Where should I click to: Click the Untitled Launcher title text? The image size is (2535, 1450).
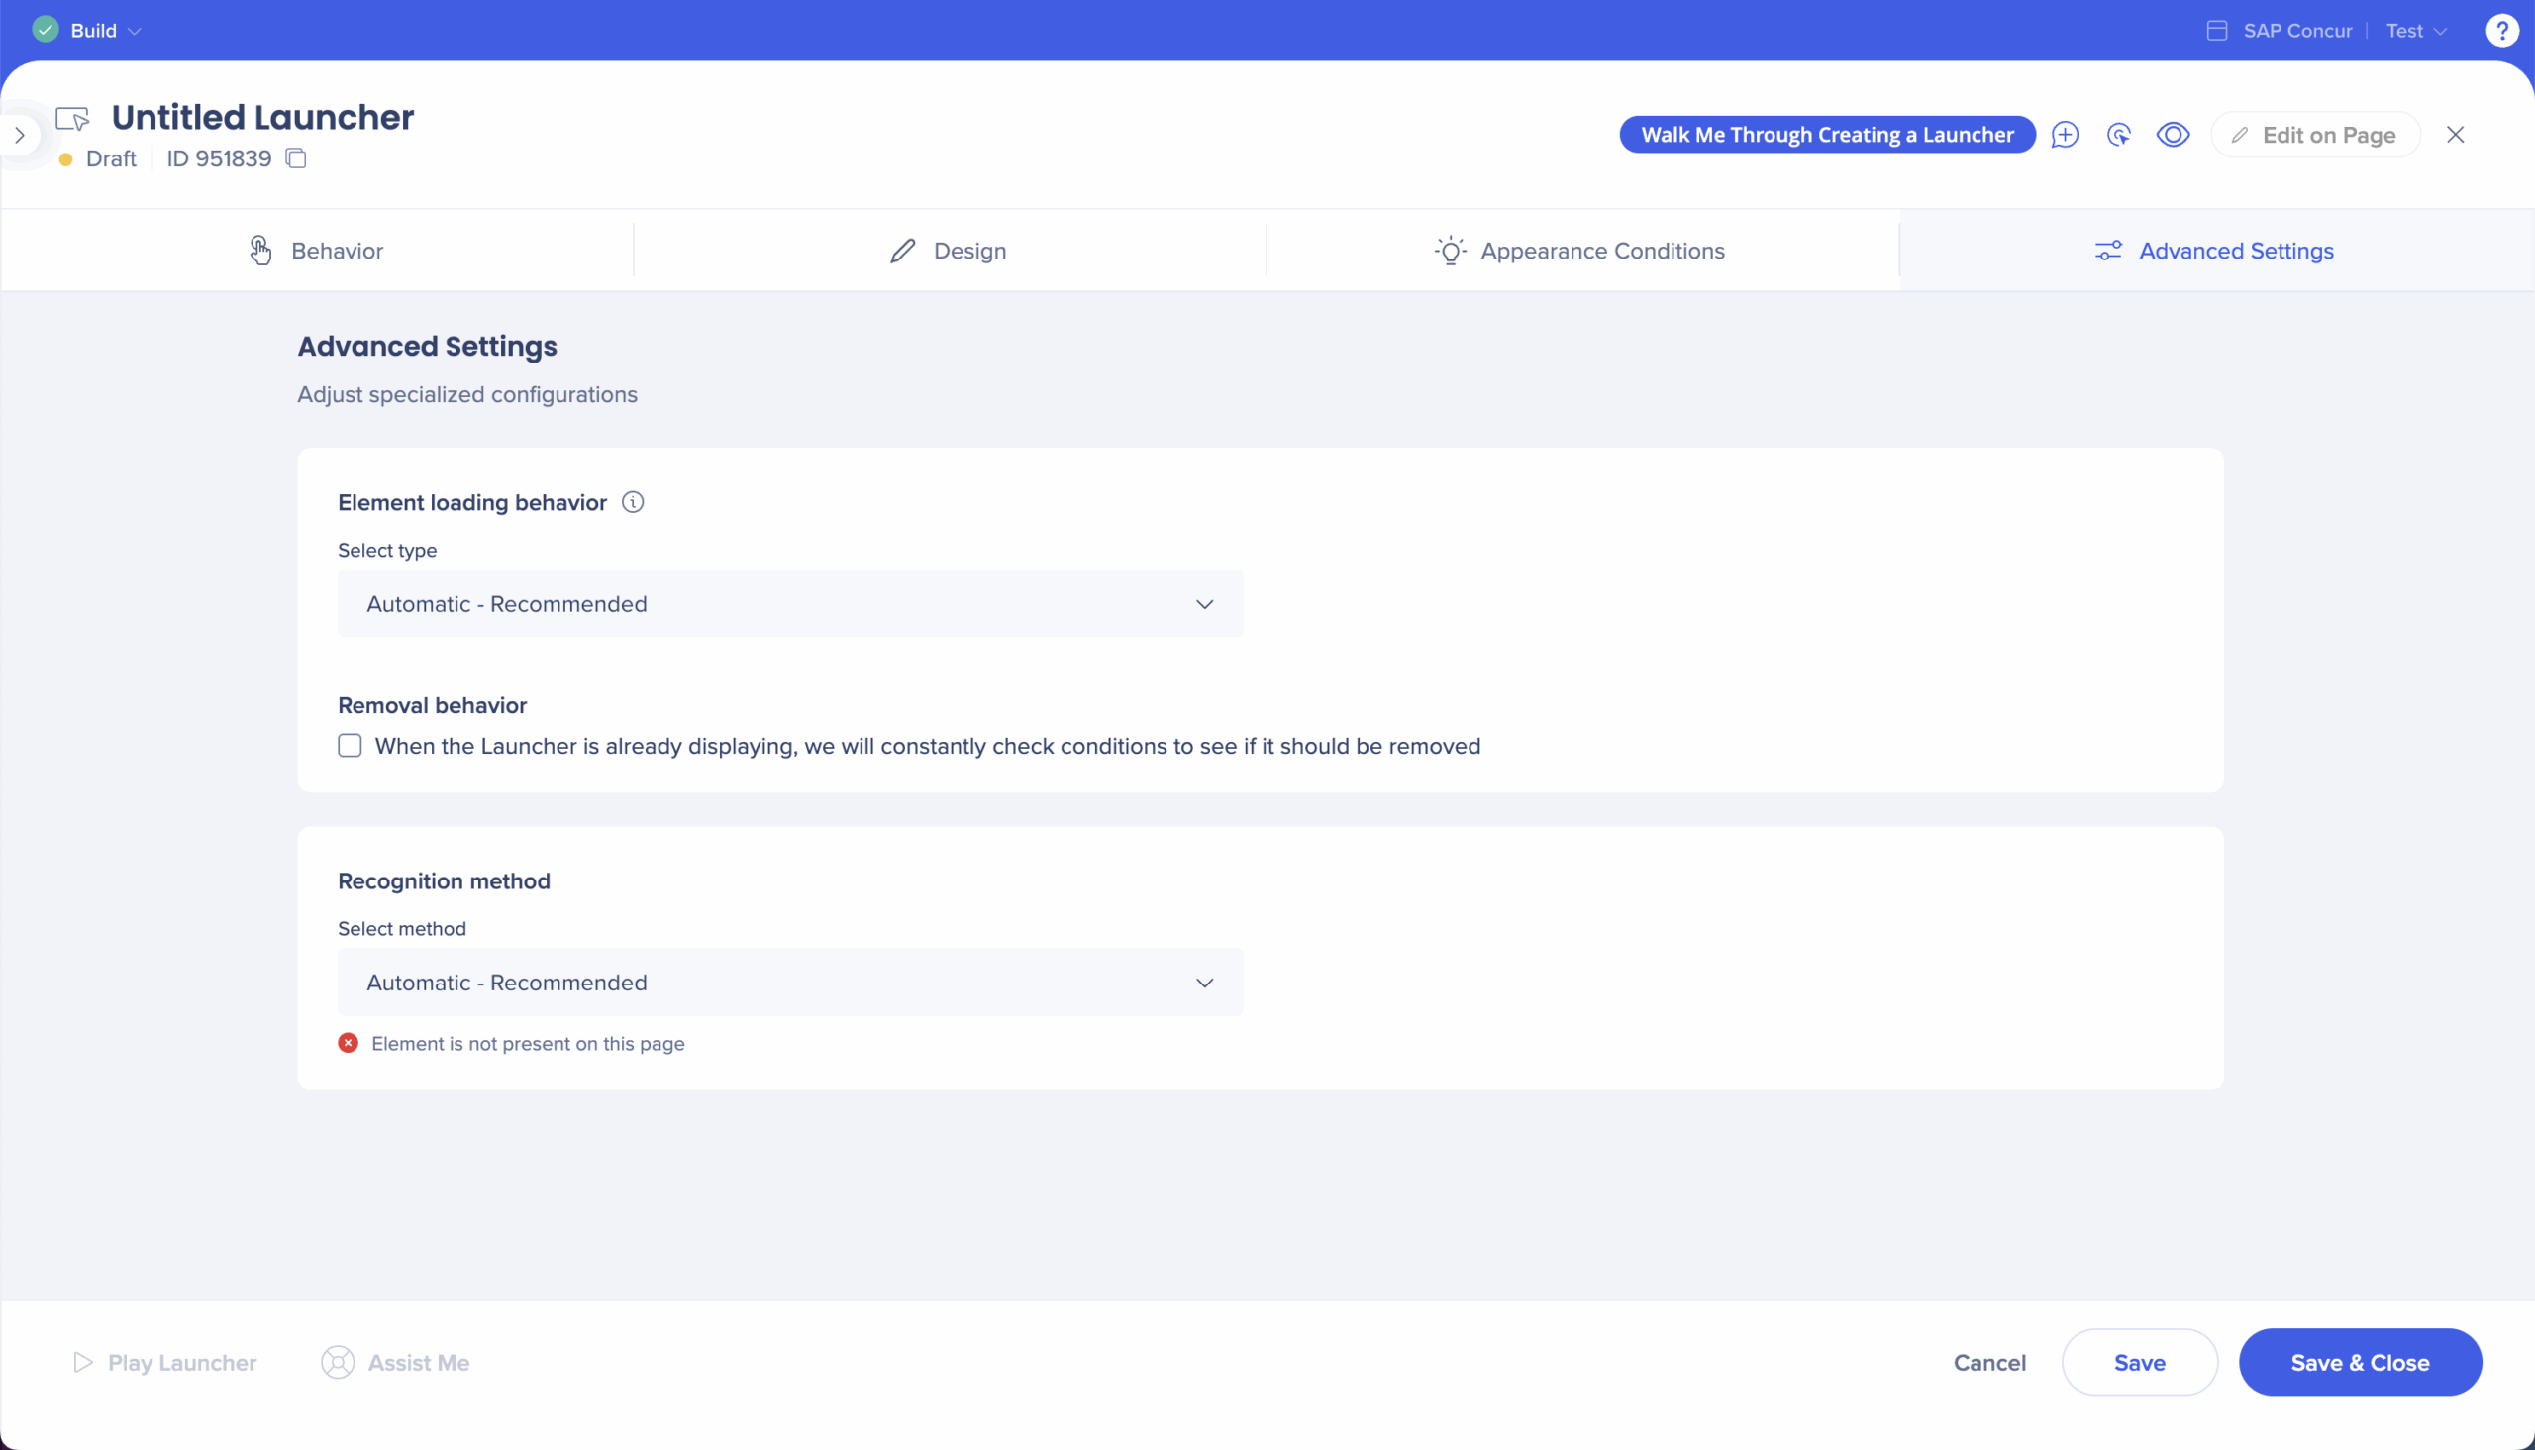261,118
